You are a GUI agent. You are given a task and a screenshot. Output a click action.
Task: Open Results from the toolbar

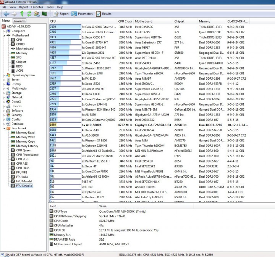click(104, 14)
